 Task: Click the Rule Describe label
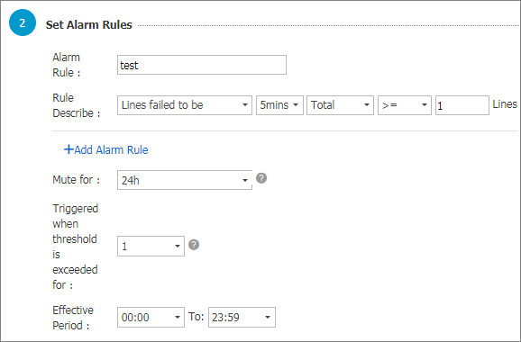pyautogui.click(x=76, y=105)
